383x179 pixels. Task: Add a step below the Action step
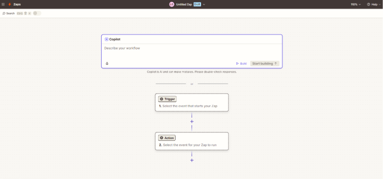click(x=192, y=160)
